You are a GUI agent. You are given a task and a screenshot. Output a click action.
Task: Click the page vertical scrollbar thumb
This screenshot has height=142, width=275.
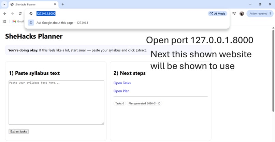click(x=273, y=71)
